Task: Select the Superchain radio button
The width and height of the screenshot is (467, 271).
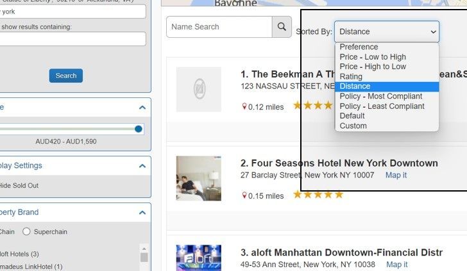Action: 26,231
